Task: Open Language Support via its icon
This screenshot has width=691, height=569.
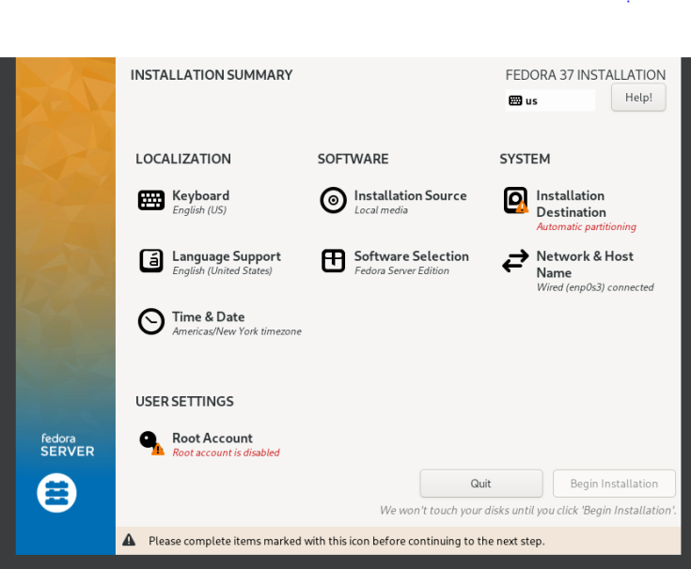Action: (x=150, y=261)
